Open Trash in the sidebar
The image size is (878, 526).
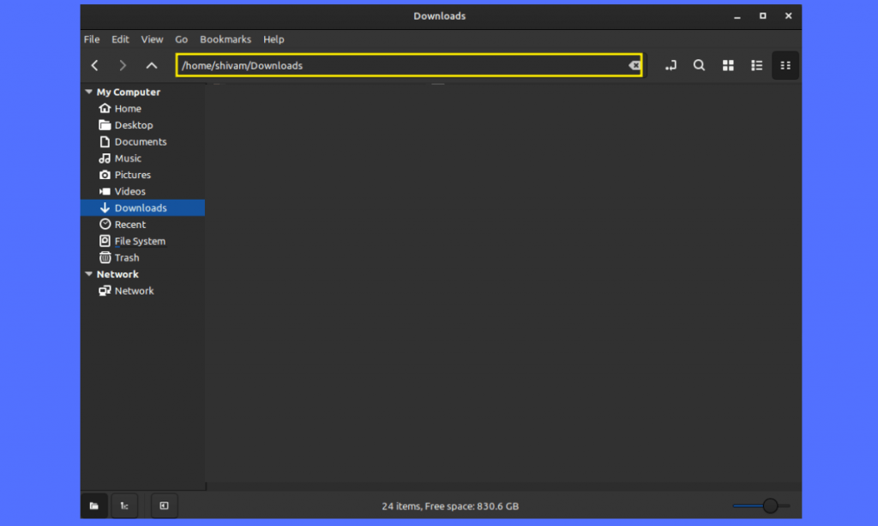tap(126, 258)
